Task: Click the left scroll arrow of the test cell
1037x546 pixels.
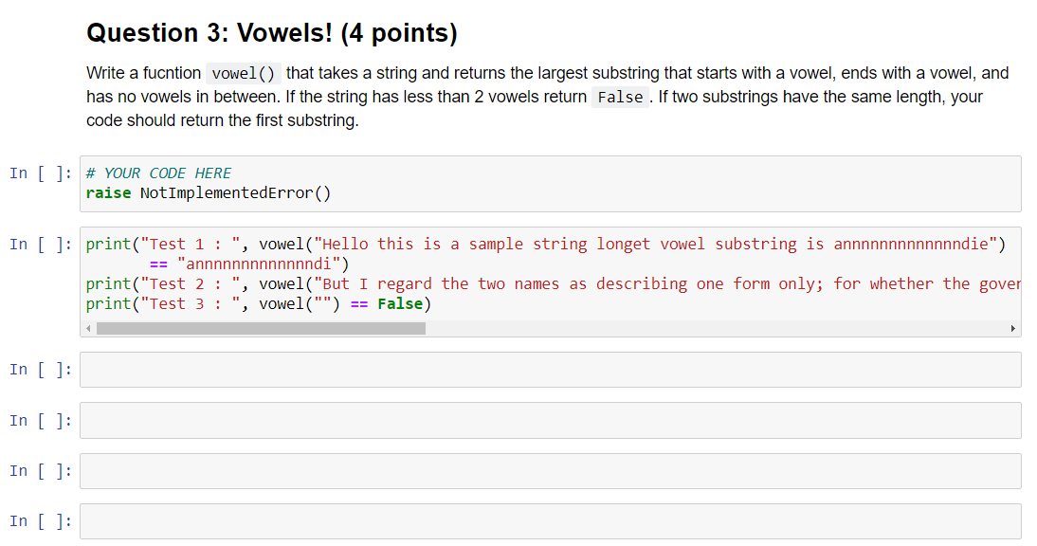Action: [87, 327]
